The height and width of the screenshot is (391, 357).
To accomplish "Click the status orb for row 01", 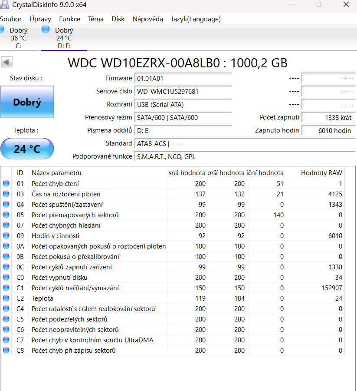I will point(6,183).
